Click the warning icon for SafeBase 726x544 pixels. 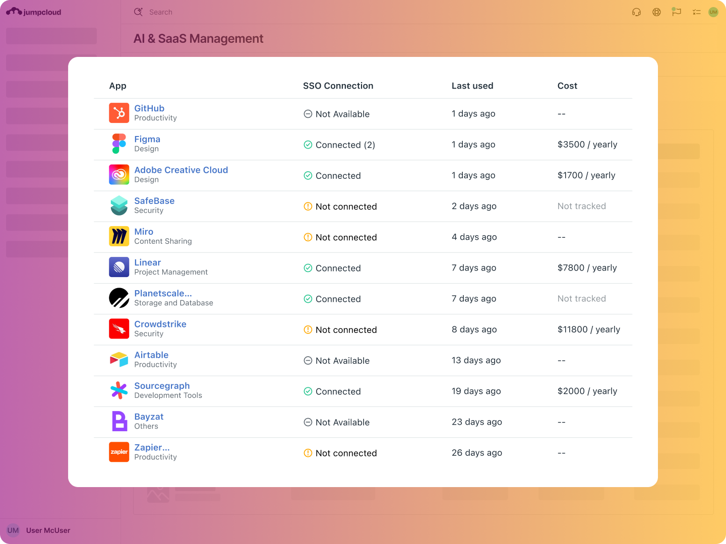click(308, 206)
